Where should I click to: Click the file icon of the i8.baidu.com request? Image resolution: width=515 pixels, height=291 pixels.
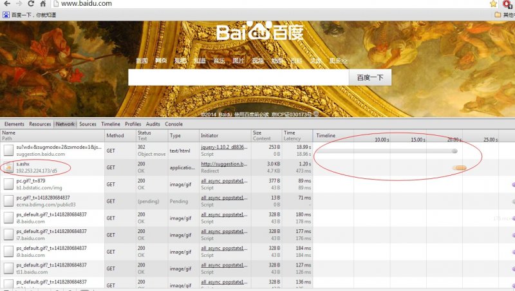[x=8, y=218]
